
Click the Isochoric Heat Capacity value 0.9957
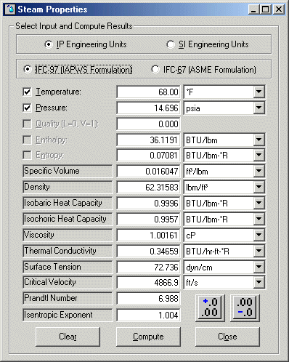tap(148, 219)
